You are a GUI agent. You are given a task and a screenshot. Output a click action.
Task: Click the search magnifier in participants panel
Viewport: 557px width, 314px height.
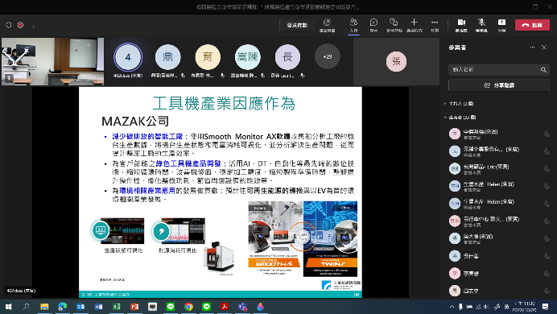point(543,69)
